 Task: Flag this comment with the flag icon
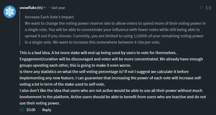pos(201,8)
